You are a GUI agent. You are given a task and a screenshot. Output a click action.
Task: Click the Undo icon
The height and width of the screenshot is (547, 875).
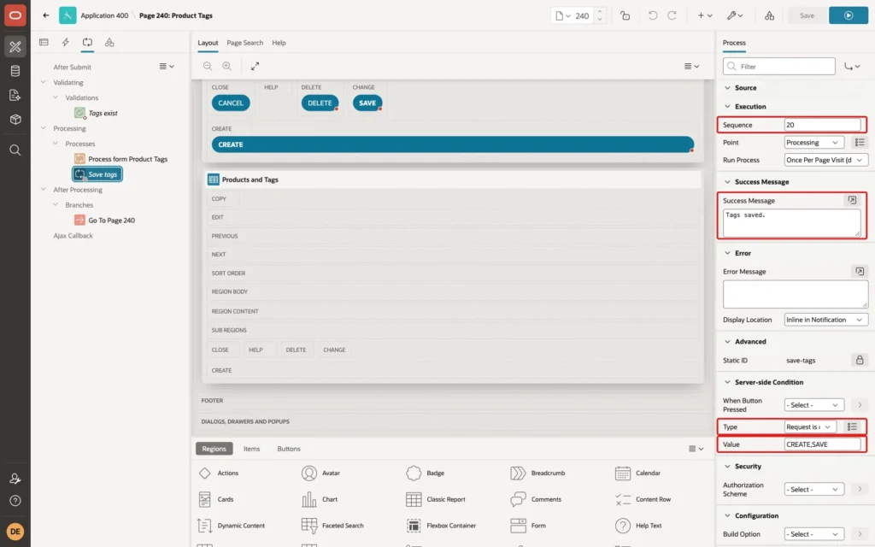pos(652,15)
